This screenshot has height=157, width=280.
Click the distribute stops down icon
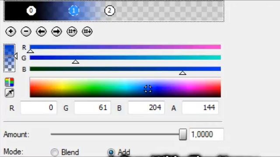[x=87, y=31]
